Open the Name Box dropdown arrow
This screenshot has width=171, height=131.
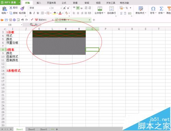pyautogui.click(x=22, y=25)
